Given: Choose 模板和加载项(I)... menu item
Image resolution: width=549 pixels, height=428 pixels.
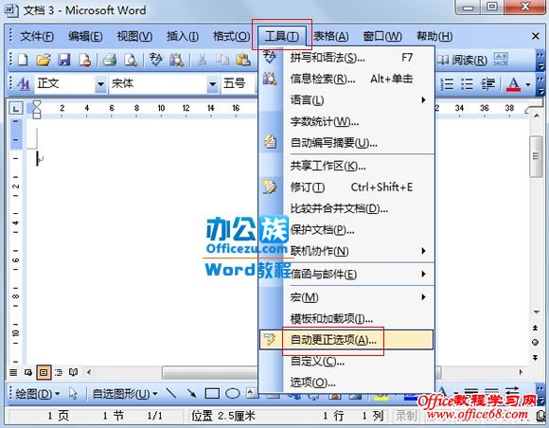Looking at the screenshot, I should [346, 318].
